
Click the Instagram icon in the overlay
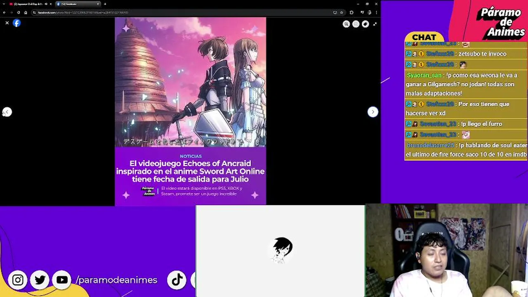tap(18, 280)
